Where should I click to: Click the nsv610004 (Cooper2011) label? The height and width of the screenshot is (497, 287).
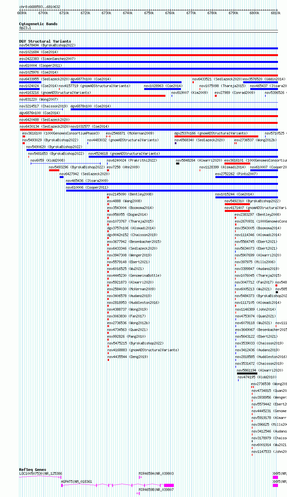(x=41, y=65)
